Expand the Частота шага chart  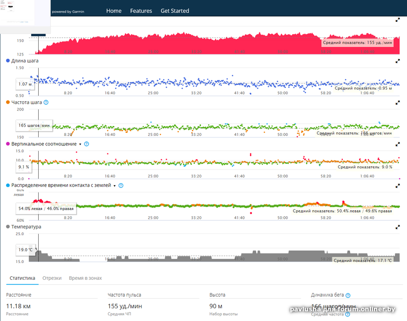point(397,102)
